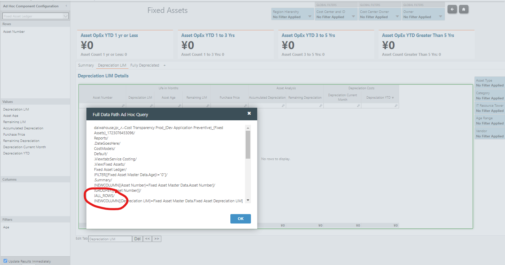
Task: Select Depreciation Current Month in Values list
Action: pos(24,147)
